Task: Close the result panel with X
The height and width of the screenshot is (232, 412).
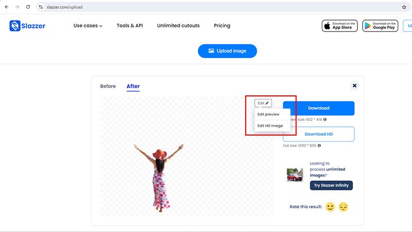Action: coord(354,86)
